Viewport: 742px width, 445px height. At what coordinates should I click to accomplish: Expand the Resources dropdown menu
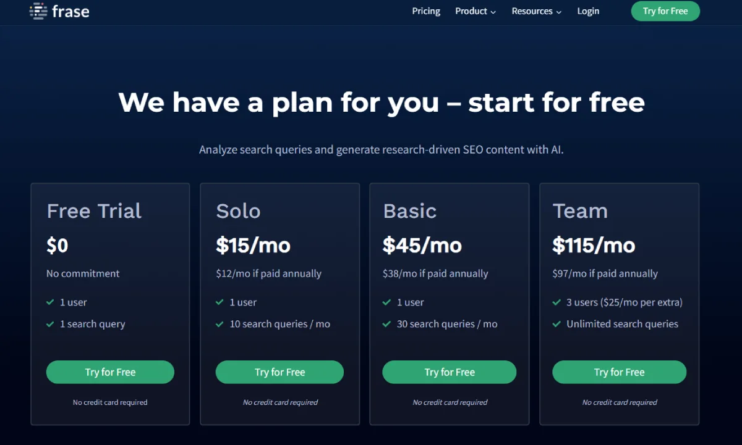536,11
